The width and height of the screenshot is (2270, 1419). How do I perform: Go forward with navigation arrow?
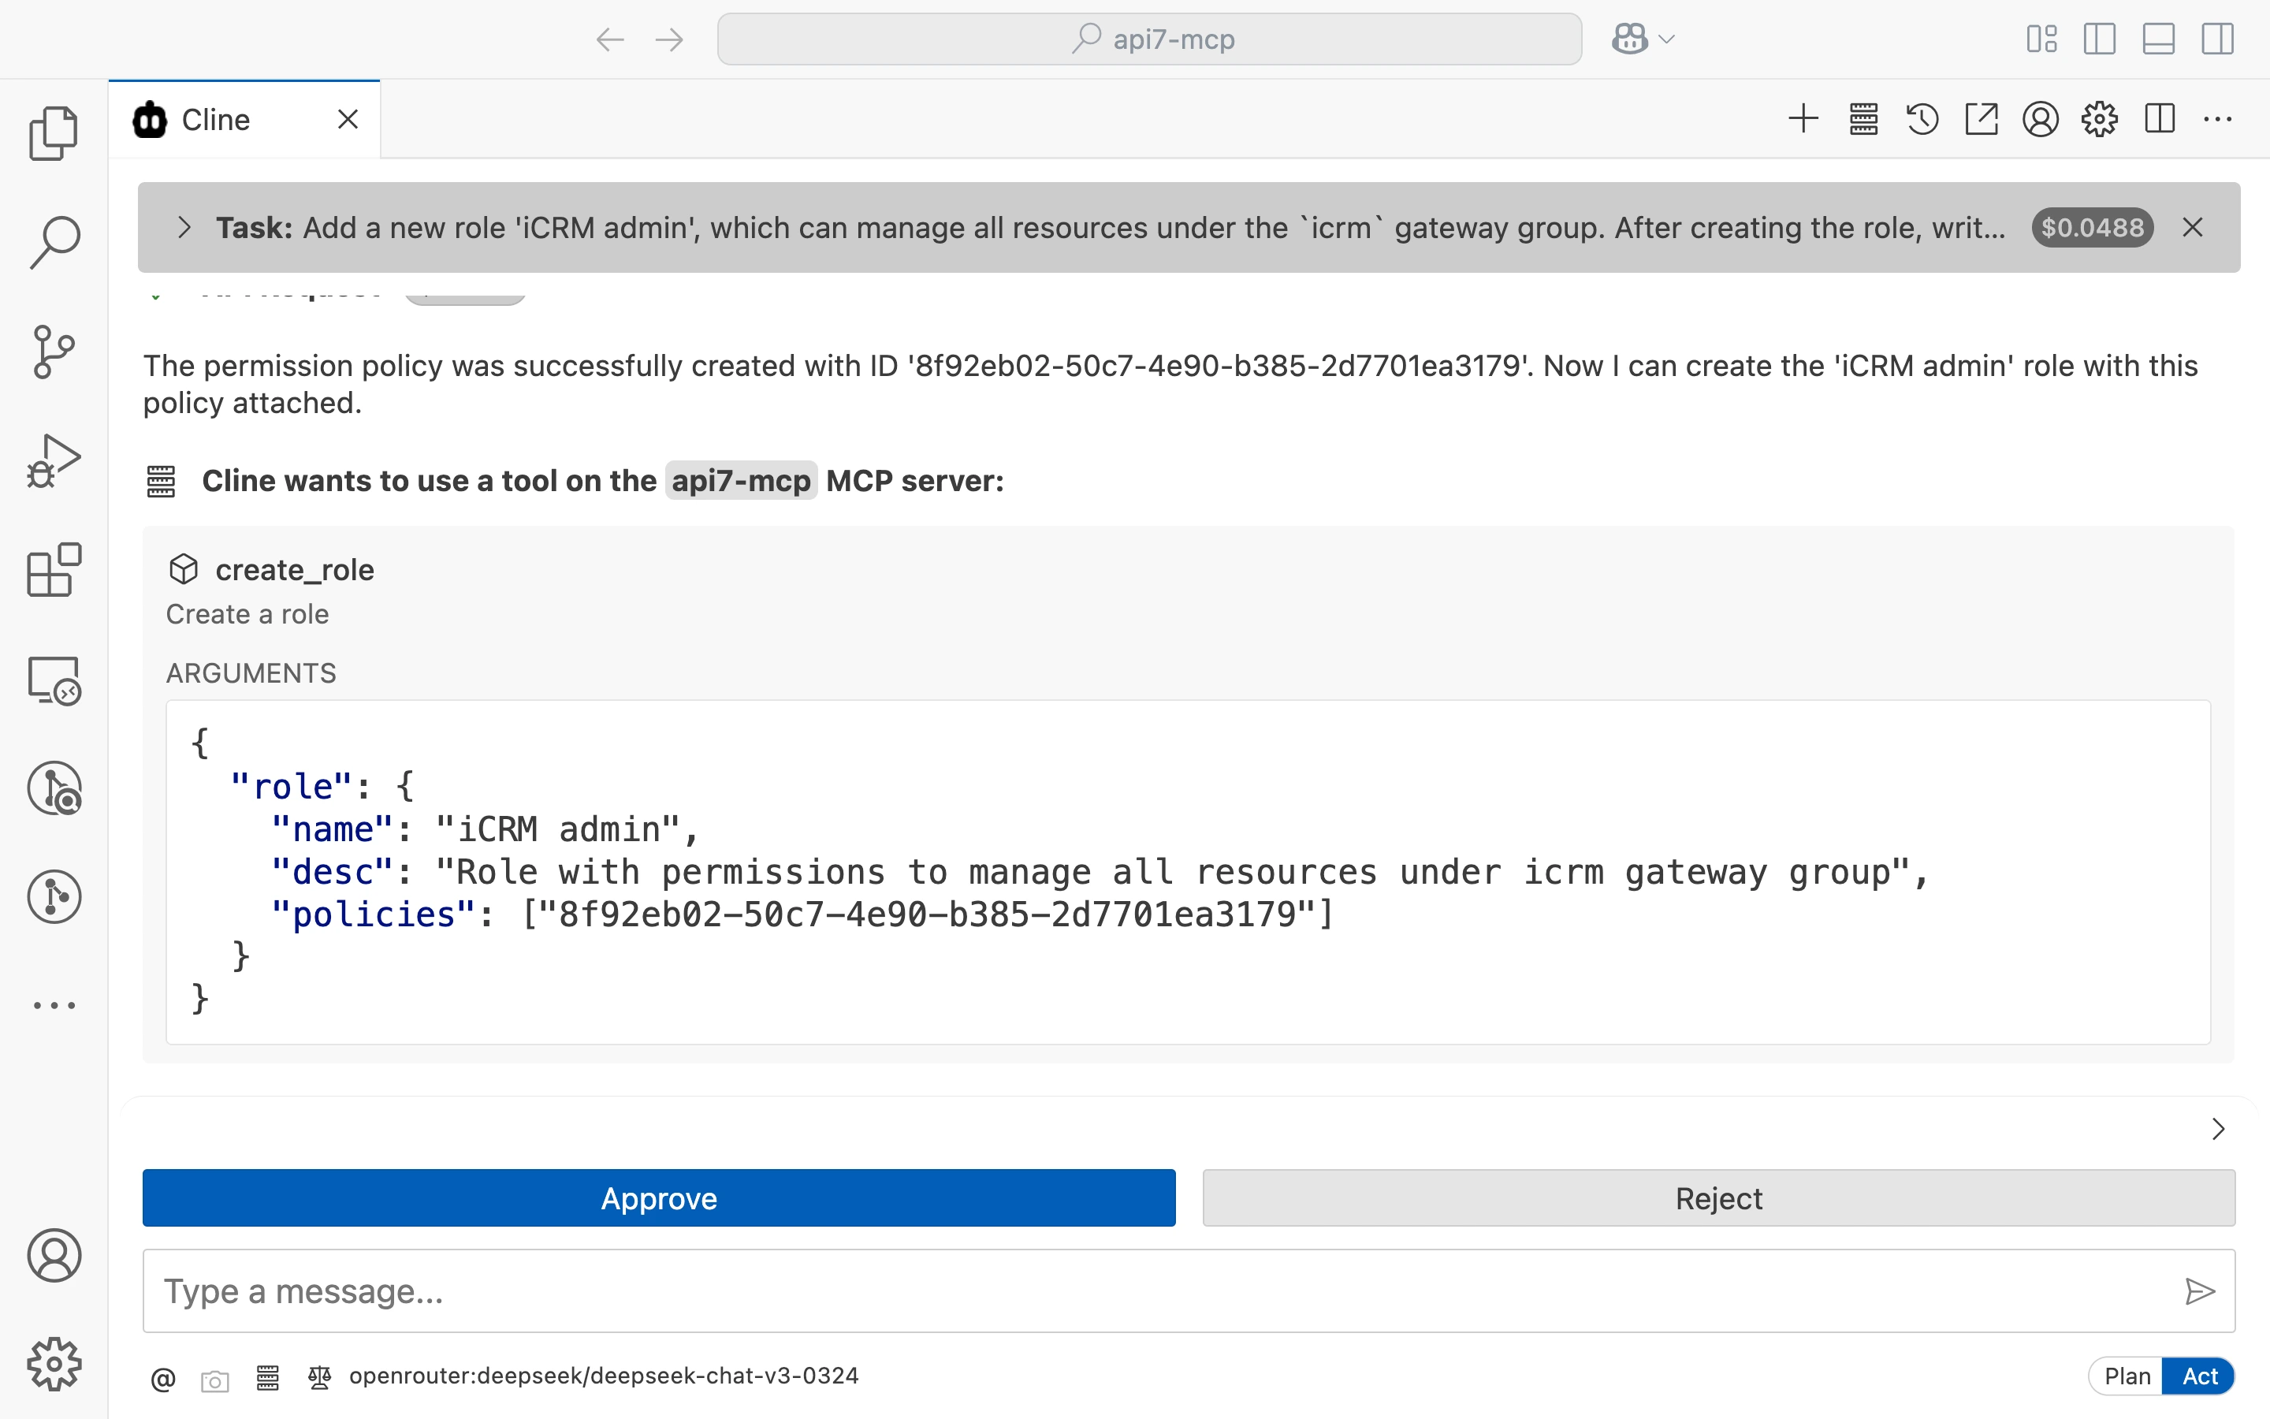click(669, 39)
